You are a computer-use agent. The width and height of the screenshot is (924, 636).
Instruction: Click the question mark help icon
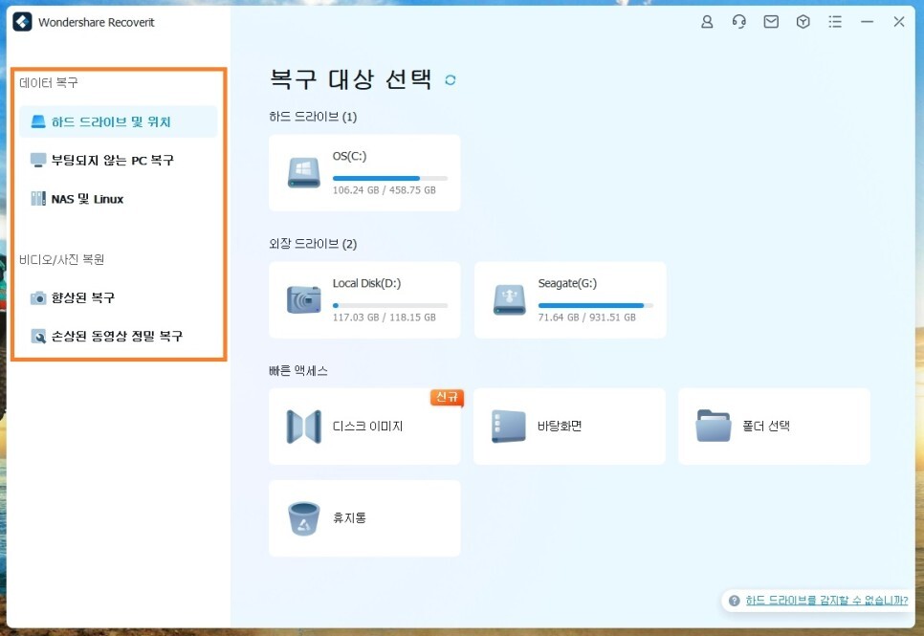[x=734, y=601]
